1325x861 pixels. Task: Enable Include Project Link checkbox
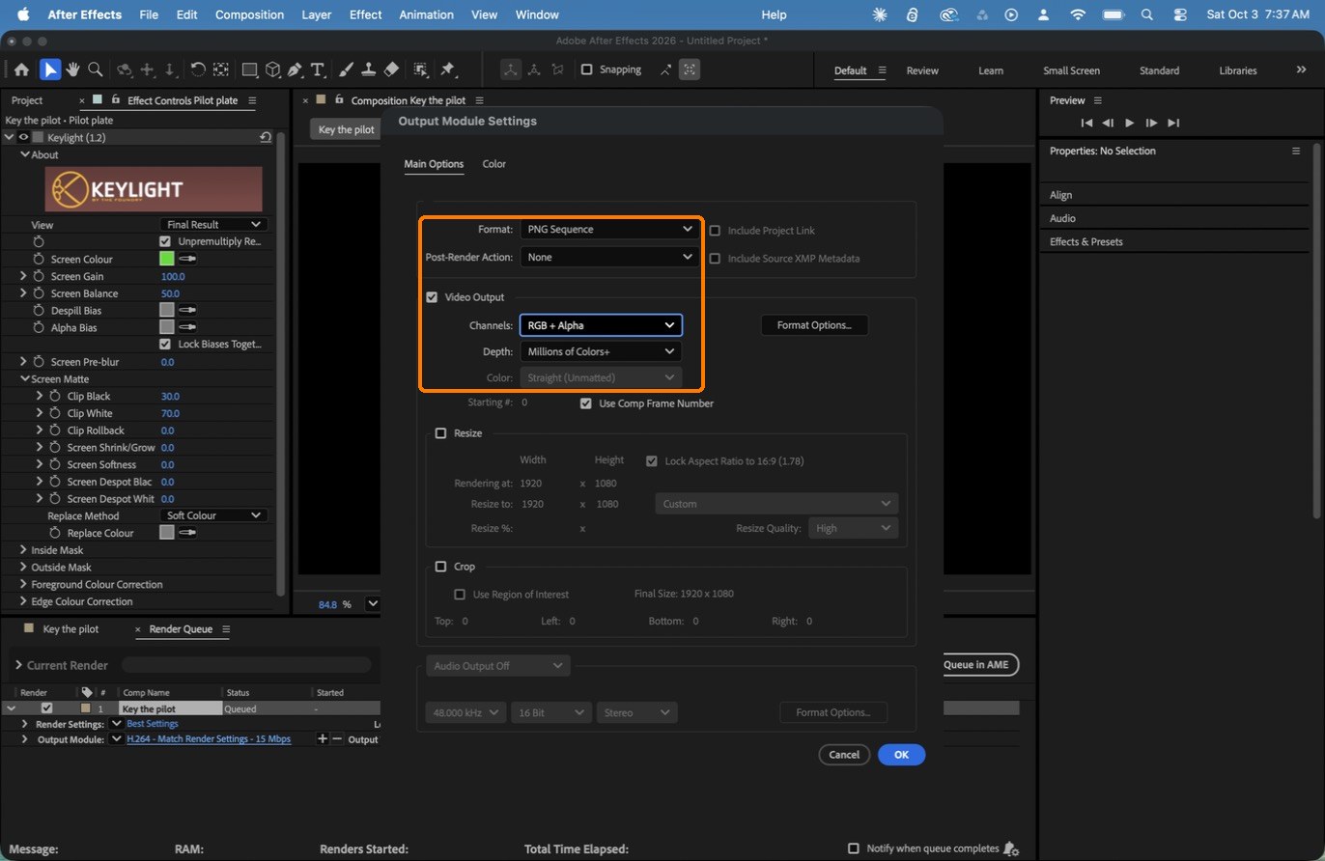click(716, 230)
